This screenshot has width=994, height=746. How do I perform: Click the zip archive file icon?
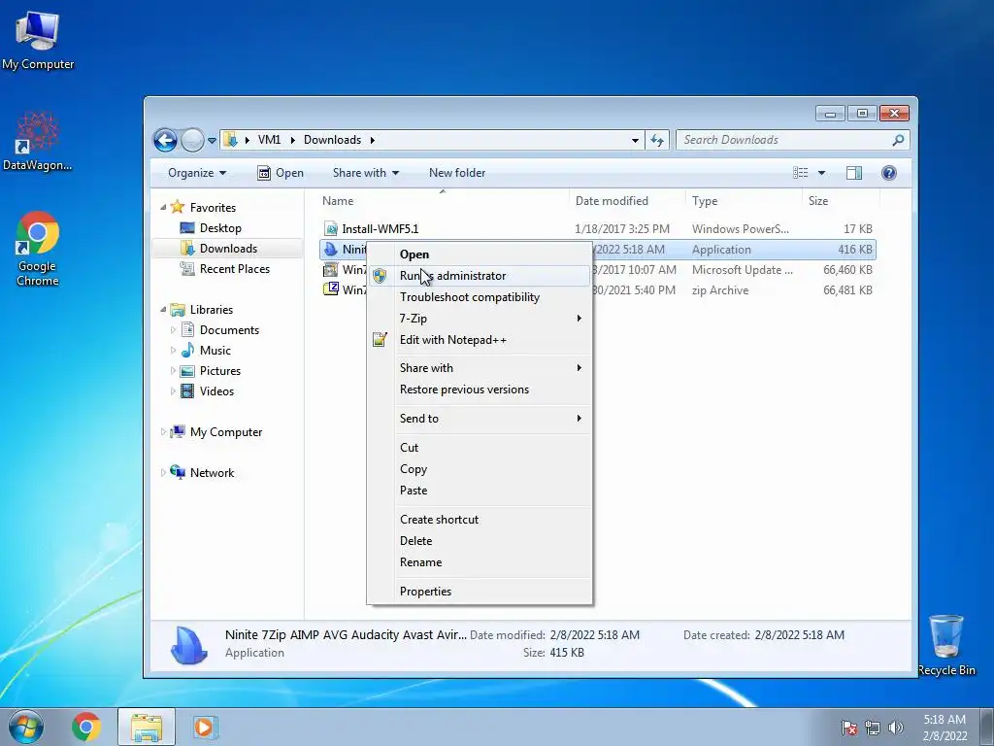(x=330, y=289)
